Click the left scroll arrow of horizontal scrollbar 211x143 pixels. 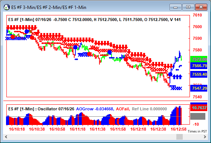pyautogui.click(x=6, y=137)
